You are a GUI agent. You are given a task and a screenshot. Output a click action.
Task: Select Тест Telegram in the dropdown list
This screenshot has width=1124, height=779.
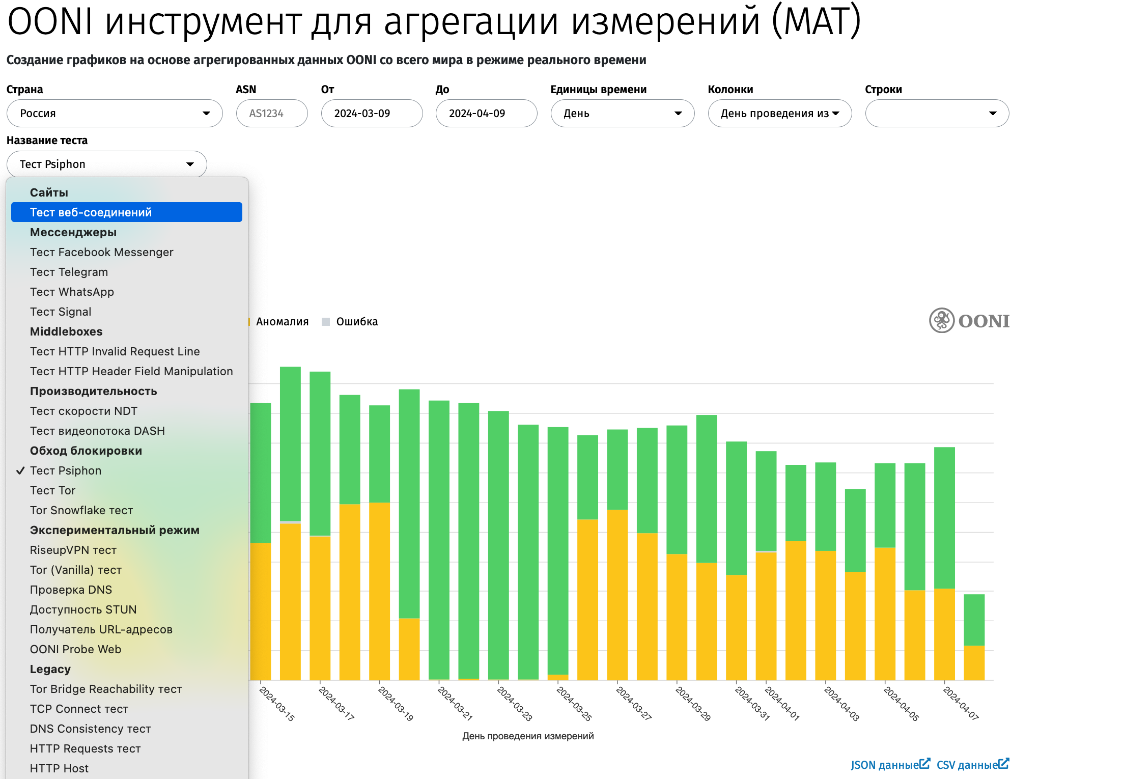[x=69, y=272]
